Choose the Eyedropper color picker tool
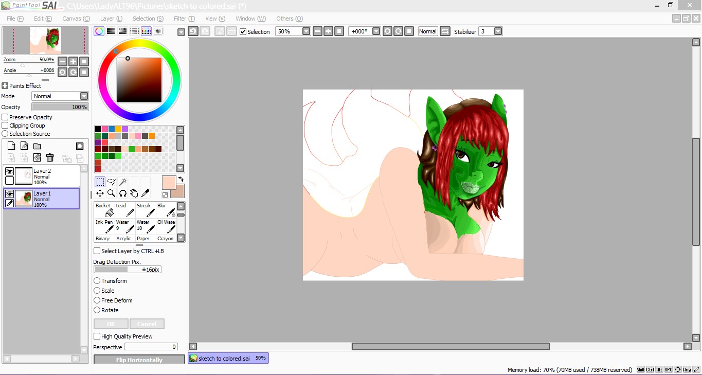The image size is (702, 375). coord(145,193)
